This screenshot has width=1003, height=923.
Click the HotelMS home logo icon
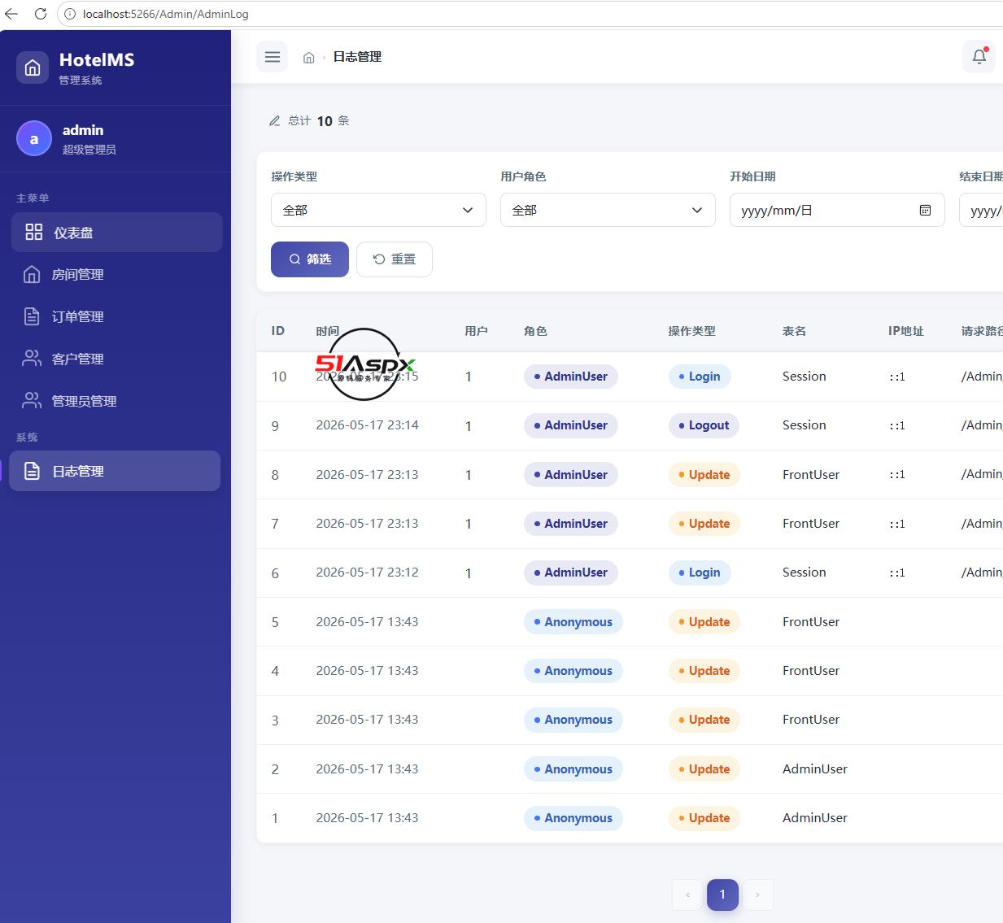[33, 67]
